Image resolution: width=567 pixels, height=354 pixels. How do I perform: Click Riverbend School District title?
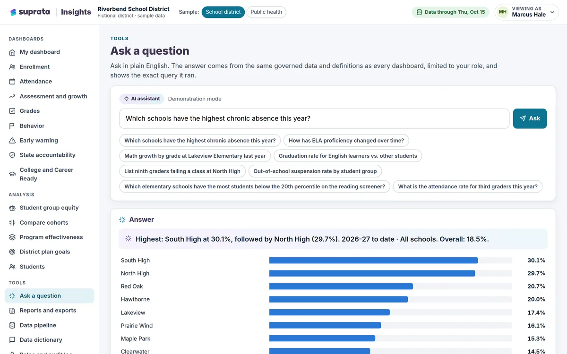133,9
